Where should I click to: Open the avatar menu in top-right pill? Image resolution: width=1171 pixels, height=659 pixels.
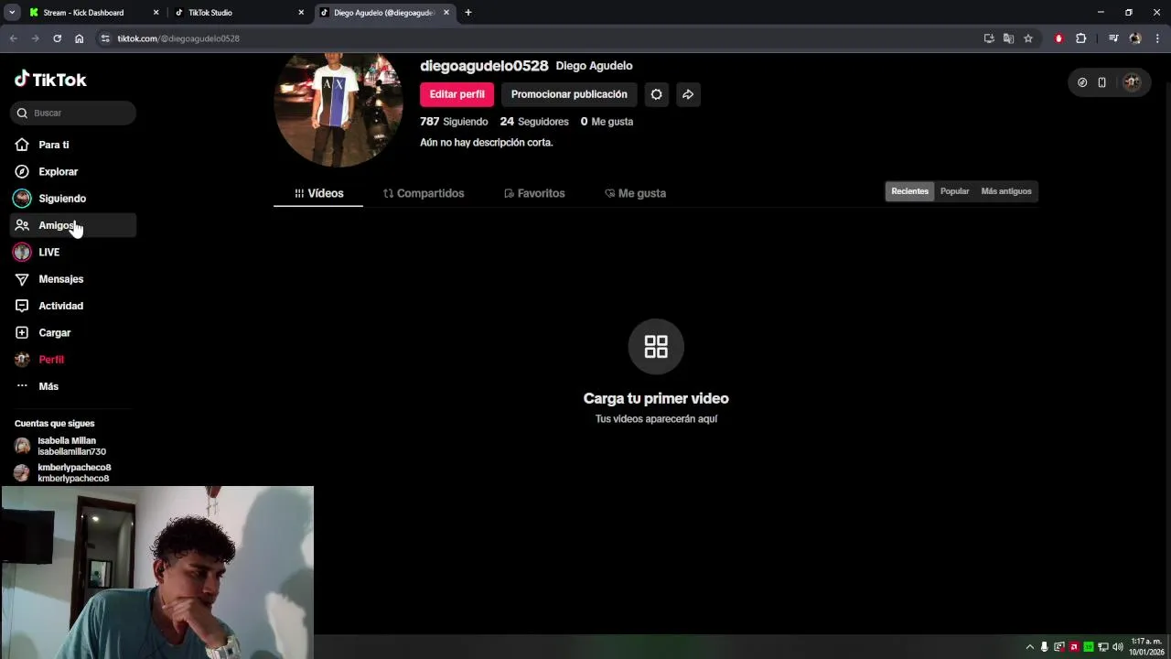[1132, 82]
